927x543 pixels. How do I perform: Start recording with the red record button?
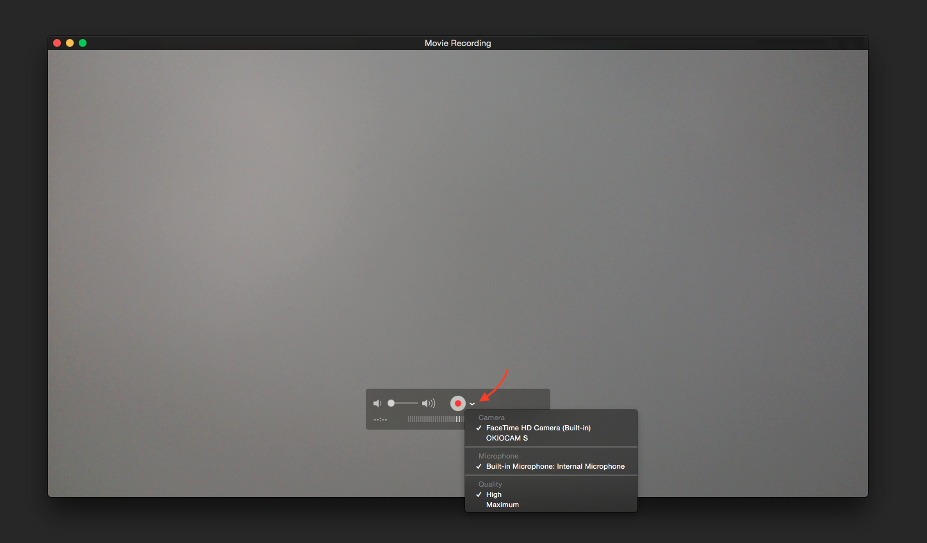point(457,403)
